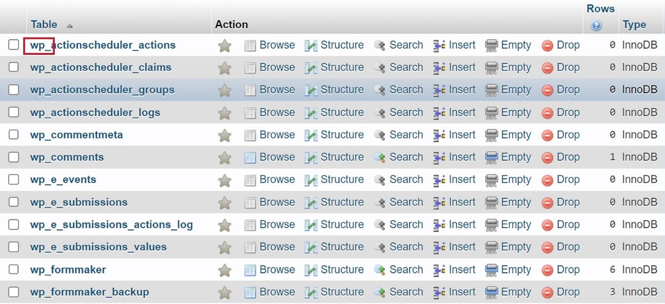Open Structure icon for wp_commentmeta row

point(311,135)
